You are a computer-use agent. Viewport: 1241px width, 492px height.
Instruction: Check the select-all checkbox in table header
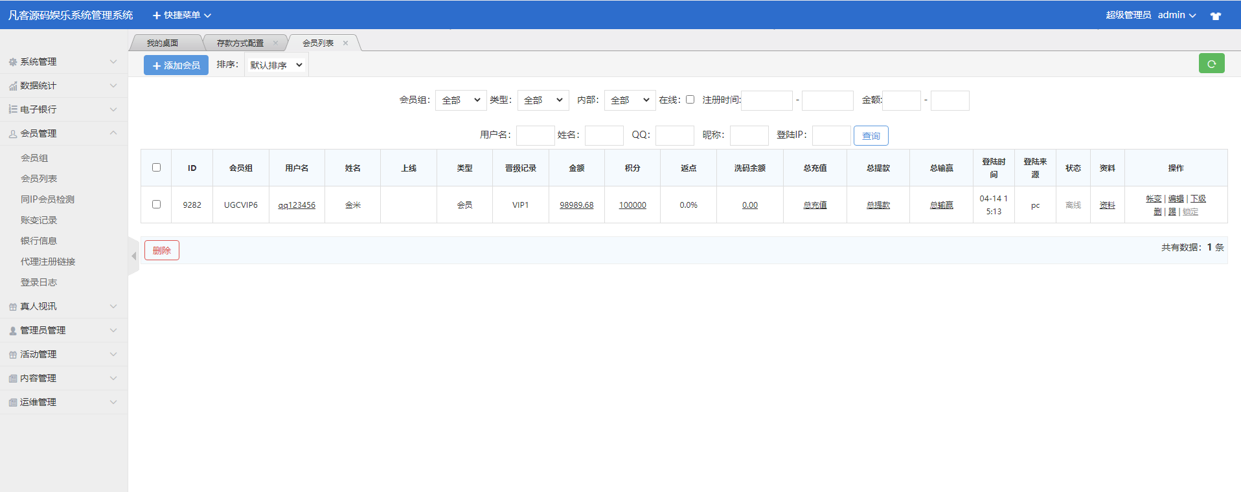156,168
